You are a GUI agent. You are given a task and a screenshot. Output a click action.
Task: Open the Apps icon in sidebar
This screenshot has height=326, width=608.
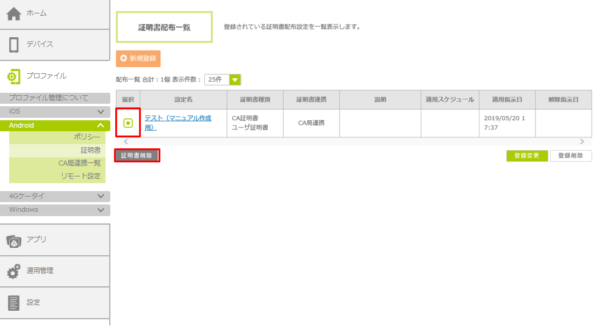coord(13,240)
